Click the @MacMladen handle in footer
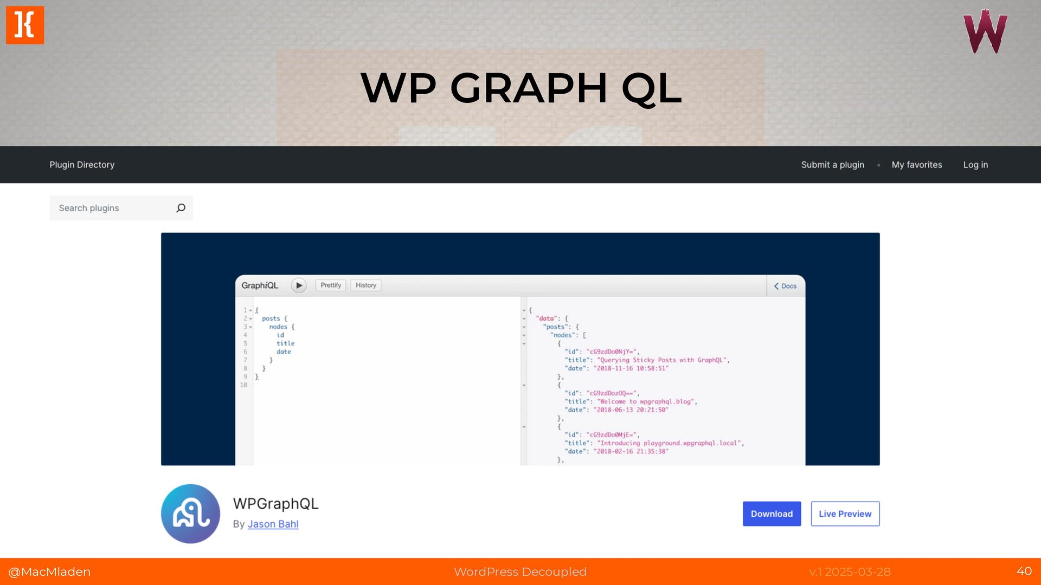Viewport: 1041px width, 585px height. (49, 571)
